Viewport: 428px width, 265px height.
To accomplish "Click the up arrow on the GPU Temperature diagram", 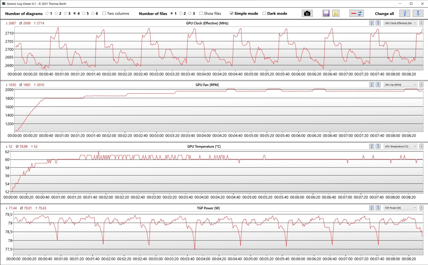I will (x=372, y=146).
